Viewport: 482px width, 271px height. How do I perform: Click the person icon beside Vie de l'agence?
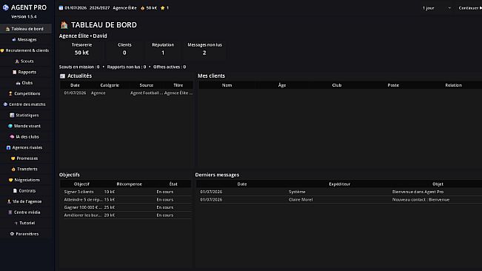(x=9, y=201)
